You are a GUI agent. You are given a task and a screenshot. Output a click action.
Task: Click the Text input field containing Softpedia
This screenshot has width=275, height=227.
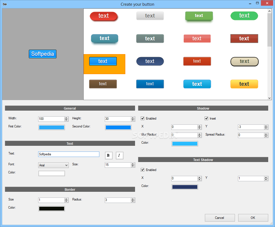tap(69, 154)
